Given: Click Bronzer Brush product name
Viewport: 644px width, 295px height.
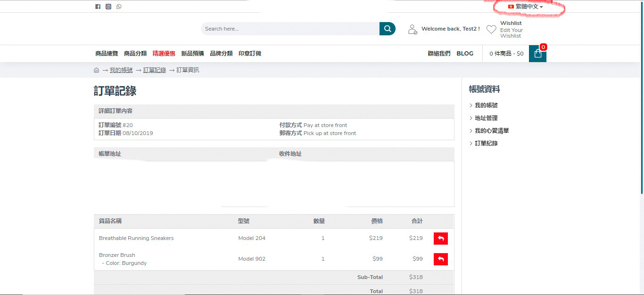Looking at the screenshot, I should [x=117, y=255].
